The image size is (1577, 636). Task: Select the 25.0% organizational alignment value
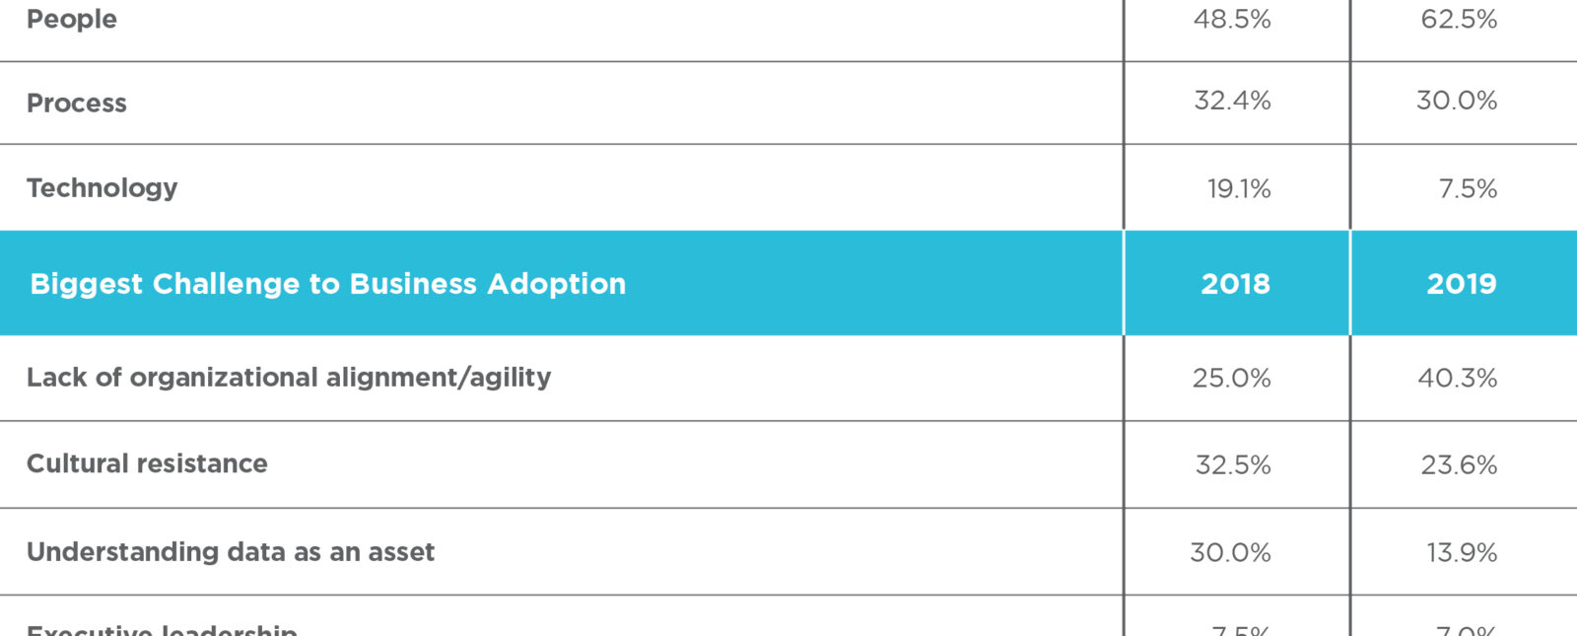coord(1232,378)
